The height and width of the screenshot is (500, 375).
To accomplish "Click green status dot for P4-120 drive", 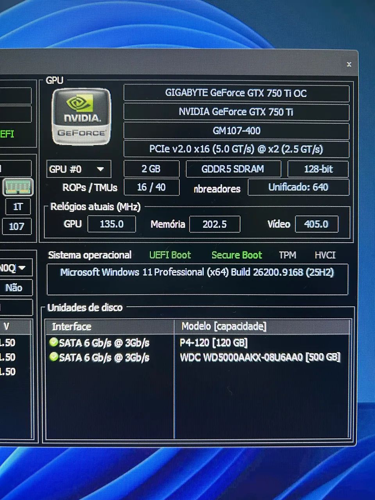I will coord(54,343).
